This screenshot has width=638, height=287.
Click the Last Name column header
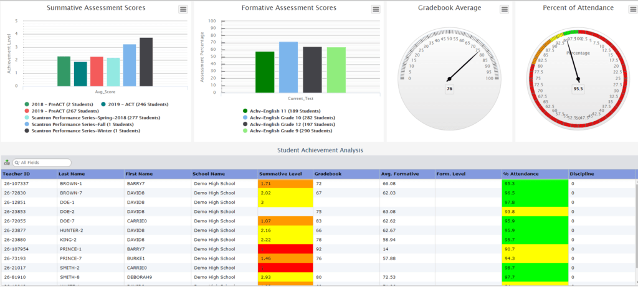(72, 174)
